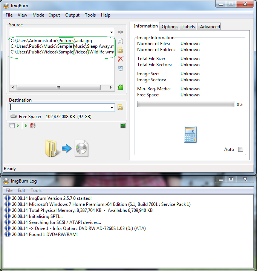257x271 pixels.
Task: Expand the Destination dropdown arrow
Action: [112, 108]
